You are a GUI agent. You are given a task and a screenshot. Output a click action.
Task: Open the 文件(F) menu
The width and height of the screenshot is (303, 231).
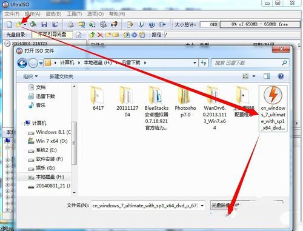click(12, 14)
